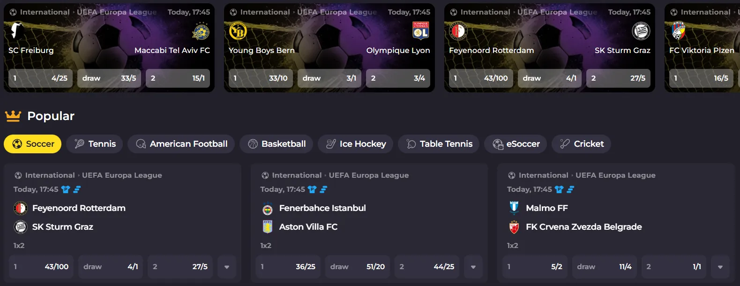Image resolution: width=740 pixels, height=286 pixels.
Task: Click the Feyenoord Rotterdam club logo
Action: click(20, 208)
